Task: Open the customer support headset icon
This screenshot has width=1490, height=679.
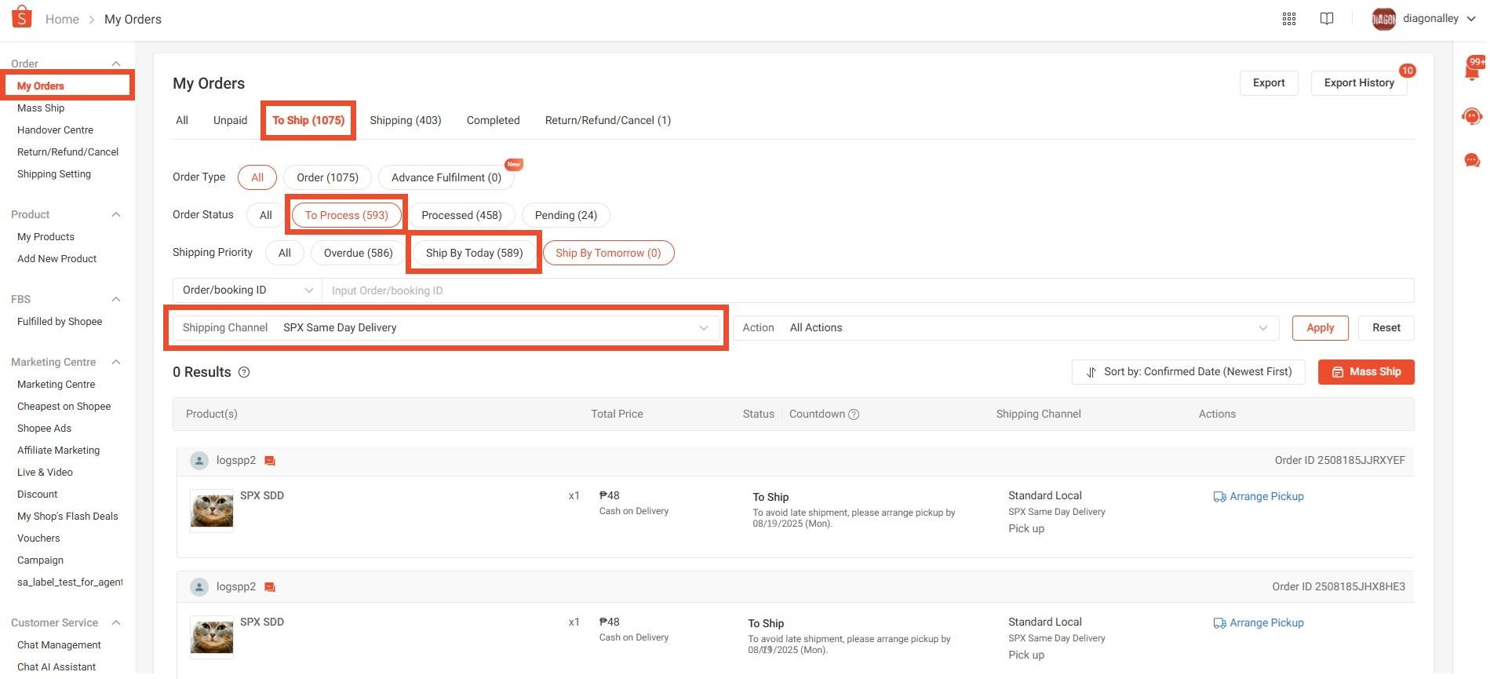Action: pos(1472,117)
